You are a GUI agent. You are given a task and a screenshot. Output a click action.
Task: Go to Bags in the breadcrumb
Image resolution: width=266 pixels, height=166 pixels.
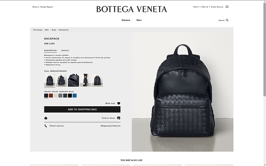pos(54,30)
